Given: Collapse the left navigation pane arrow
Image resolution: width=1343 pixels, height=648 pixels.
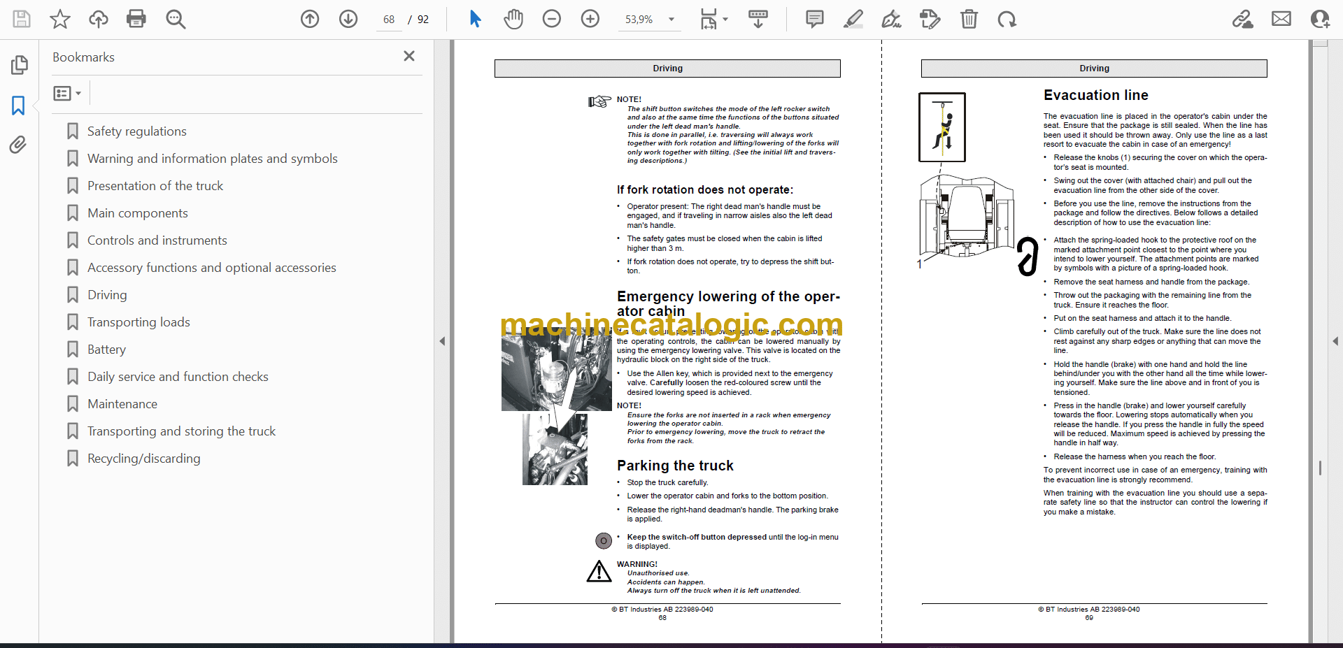Looking at the screenshot, I should (442, 341).
